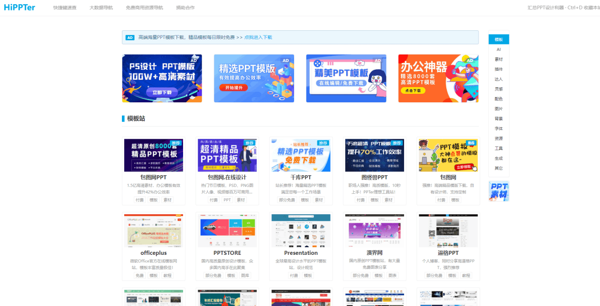Screen dimensions: 600x306
Task: Click the 千库PPT title link
Action: [301, 178]
